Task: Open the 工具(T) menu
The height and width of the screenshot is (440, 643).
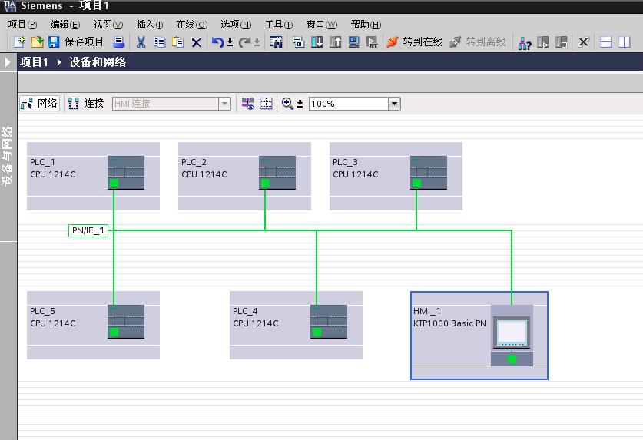Action: (x=279, y=25)
